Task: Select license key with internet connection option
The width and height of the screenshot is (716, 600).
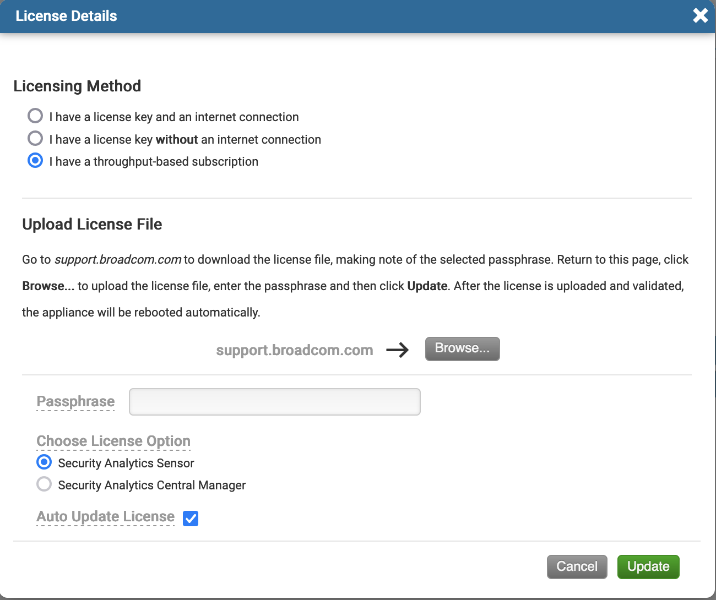Action: [35, 116]
